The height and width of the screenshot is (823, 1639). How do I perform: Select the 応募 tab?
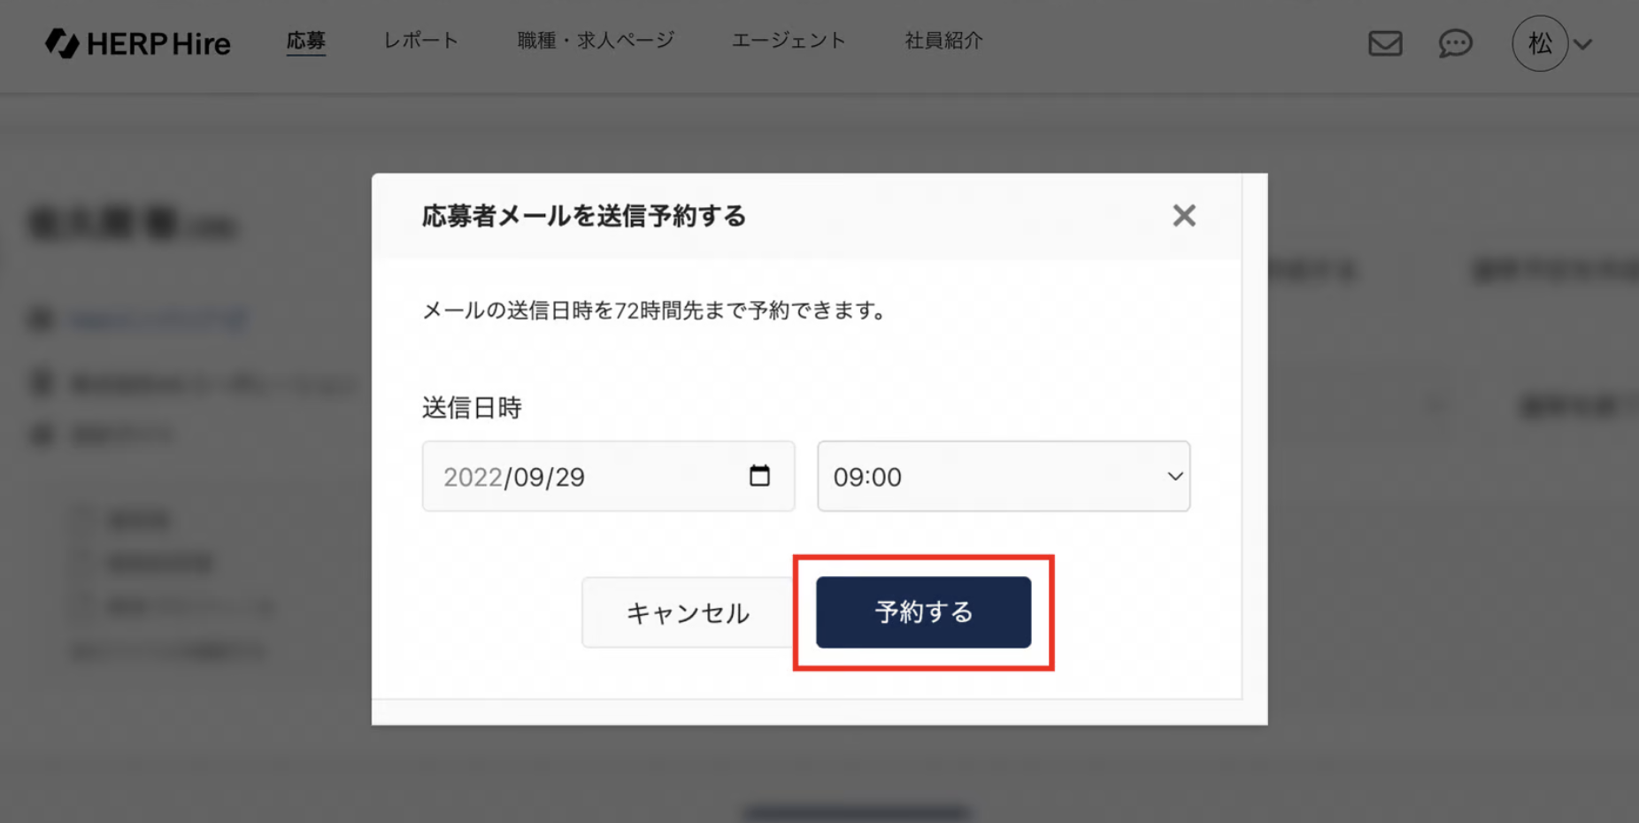pos(305,41)
